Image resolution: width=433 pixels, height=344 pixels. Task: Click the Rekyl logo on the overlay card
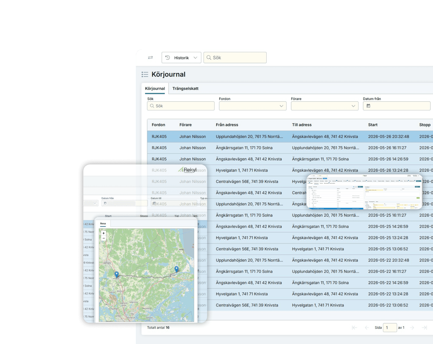[187, 170]
